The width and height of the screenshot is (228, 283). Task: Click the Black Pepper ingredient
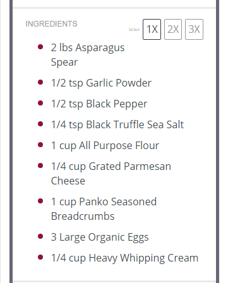click(99, 104)
